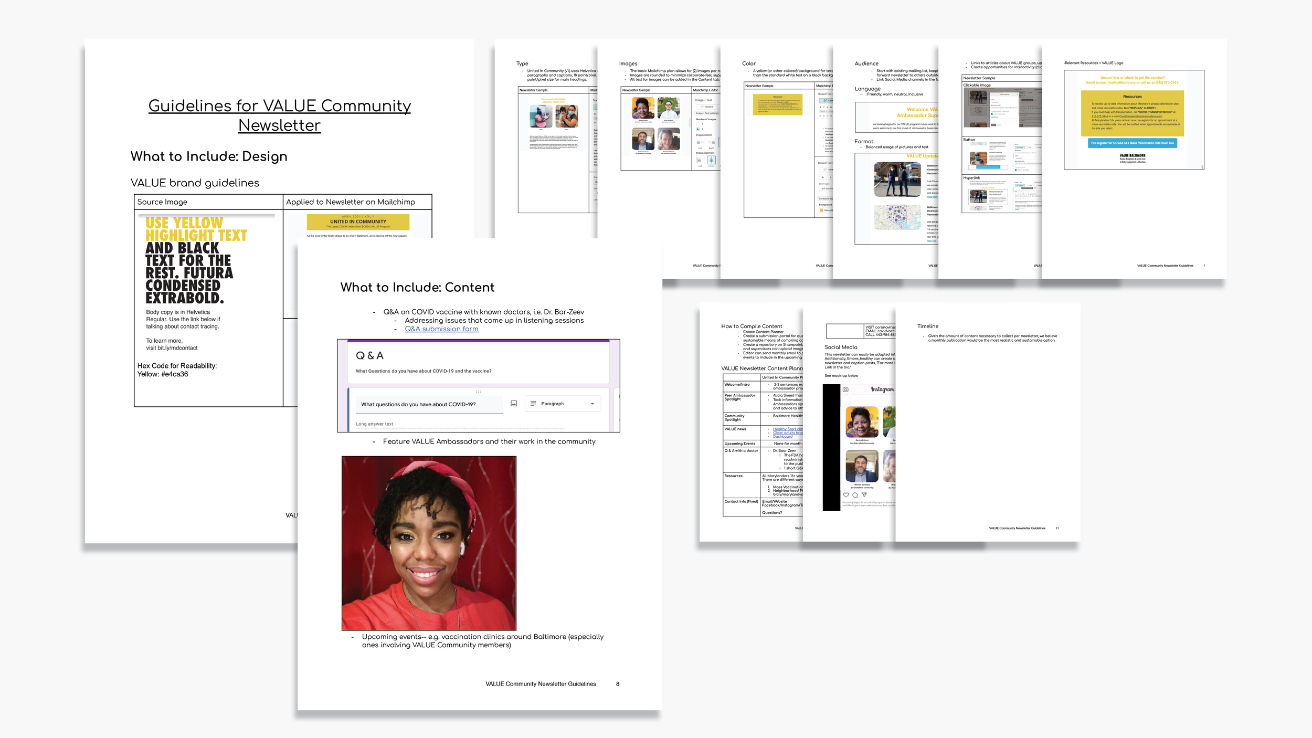The height and width of the screenshot is (738, 1312).
Task: Open the Q&A submission form link
Action: pos(441,329)
